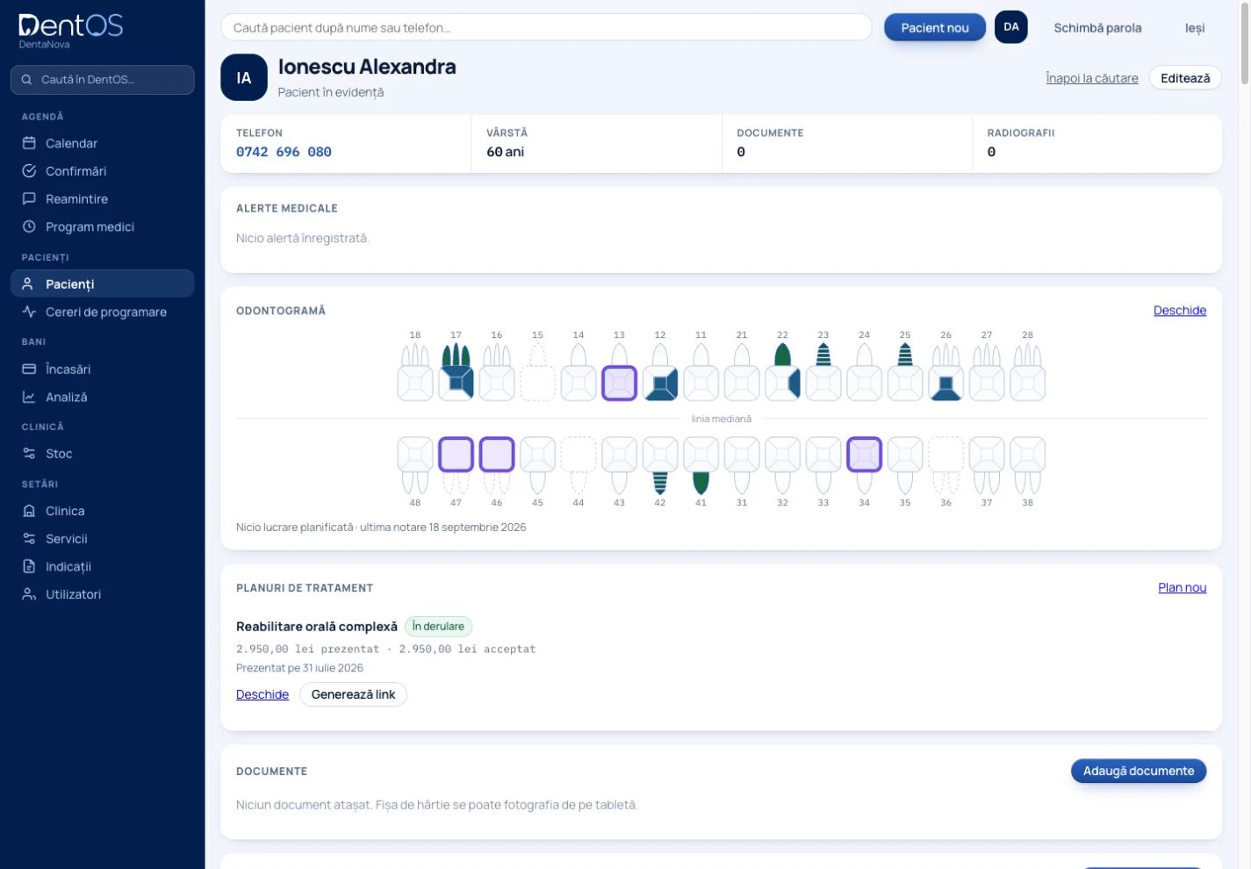Focus the patient search field

pyautogui.click(x=546, y=27)
